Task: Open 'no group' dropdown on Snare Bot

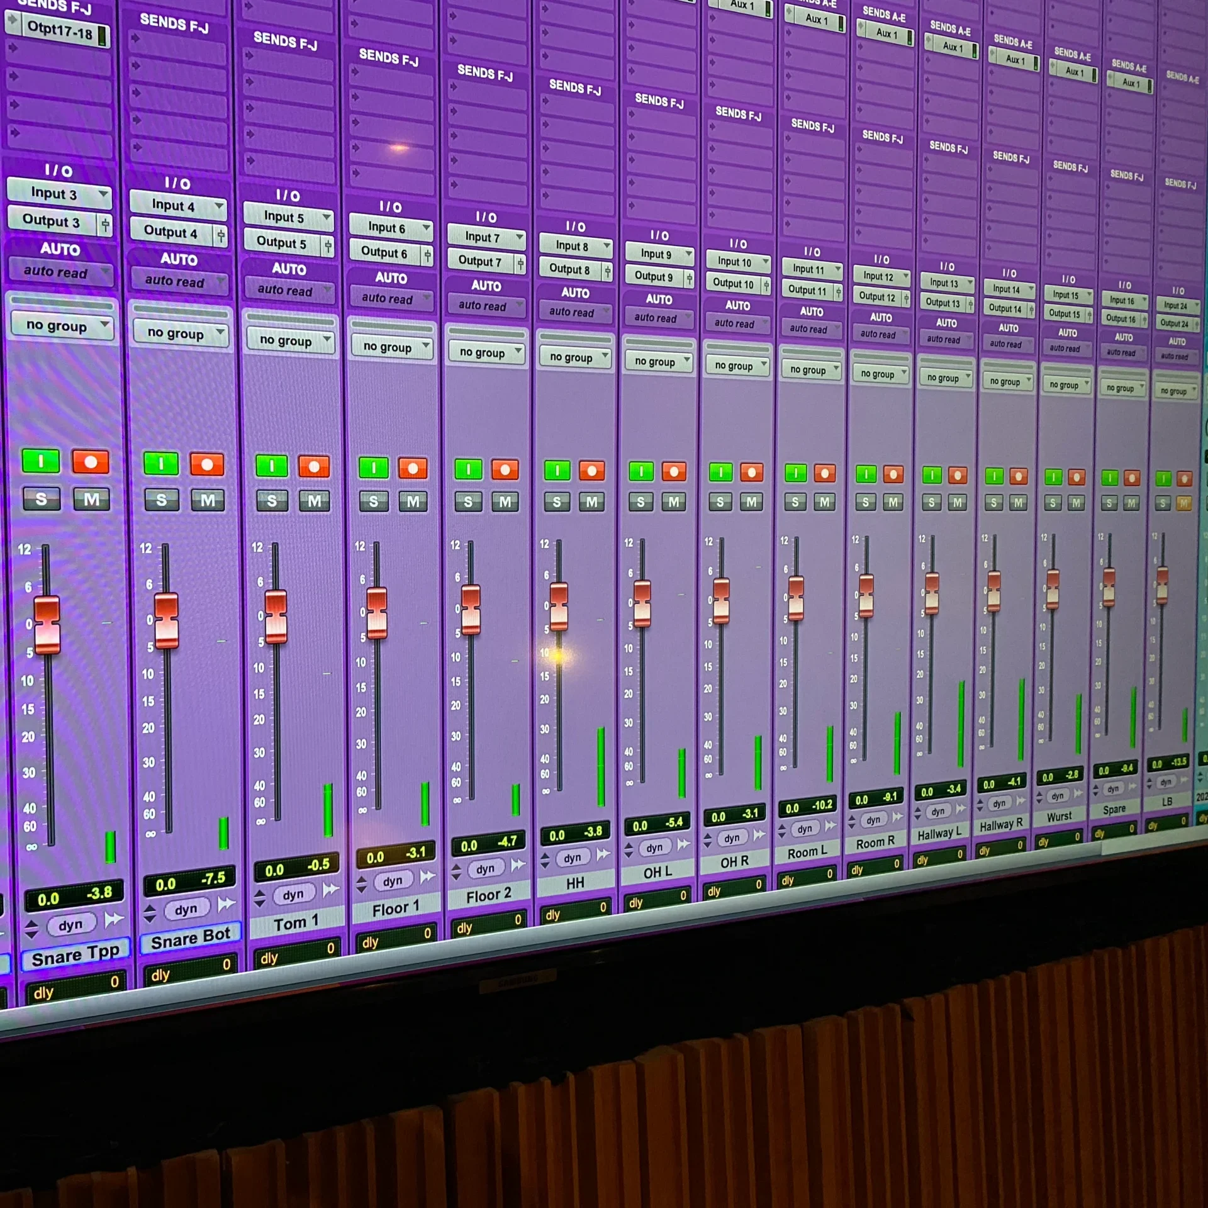Action: (x=180, y=333)
